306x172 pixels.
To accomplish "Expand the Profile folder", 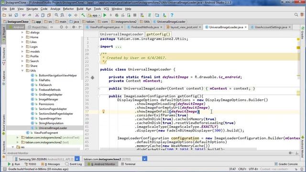I will tap(22, 56).
